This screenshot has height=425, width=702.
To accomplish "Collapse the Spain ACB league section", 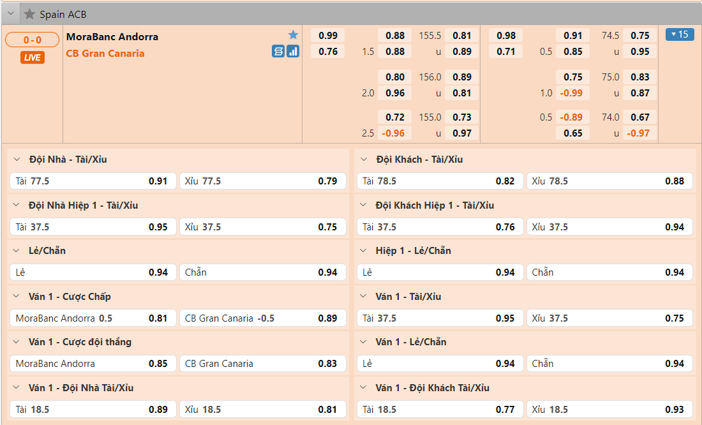I will pos(11,14).
